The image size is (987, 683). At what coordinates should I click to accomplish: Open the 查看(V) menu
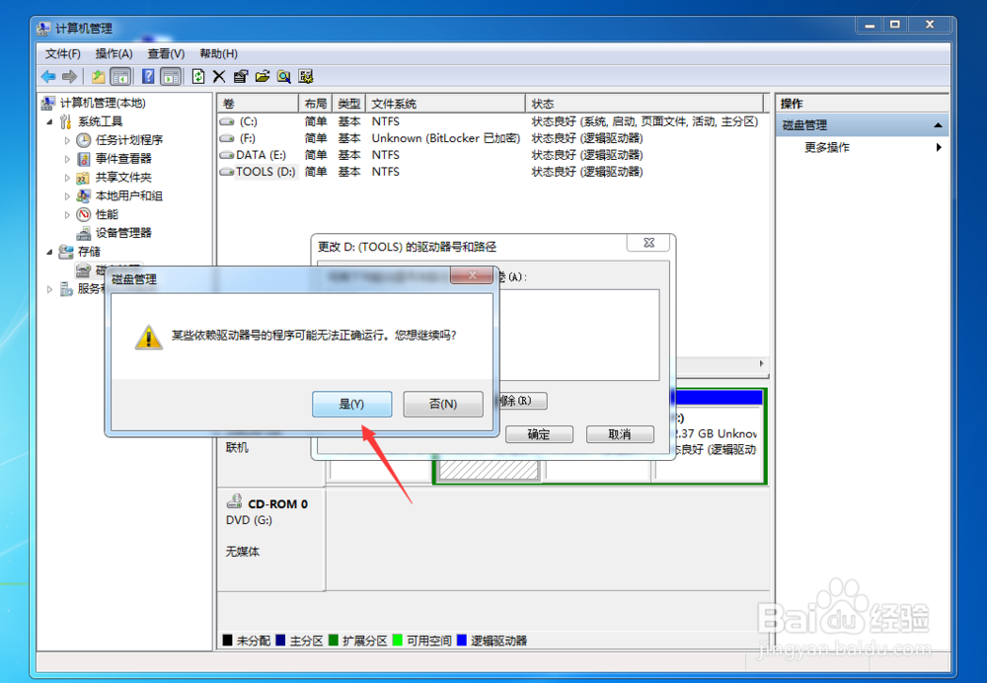pos(166,53)
